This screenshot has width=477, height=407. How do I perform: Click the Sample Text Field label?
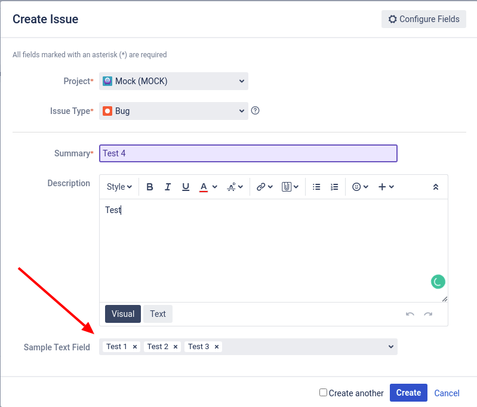(57, 347)
